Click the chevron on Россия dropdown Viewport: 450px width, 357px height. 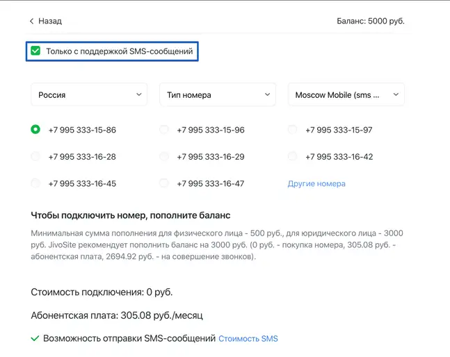coord(139,94)
